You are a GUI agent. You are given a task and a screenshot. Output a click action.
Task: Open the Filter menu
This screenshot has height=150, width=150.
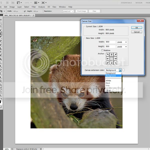pyautogui.click(x=34, y=7)
